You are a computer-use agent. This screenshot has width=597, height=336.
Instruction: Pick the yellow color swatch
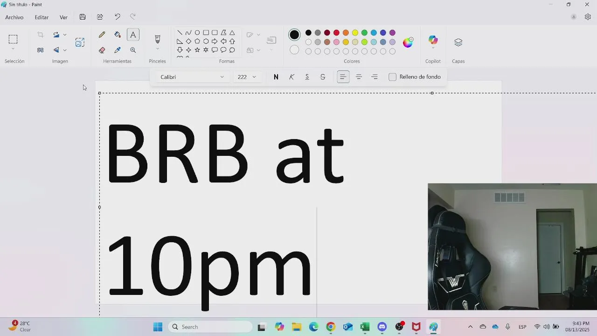[355, 33]
